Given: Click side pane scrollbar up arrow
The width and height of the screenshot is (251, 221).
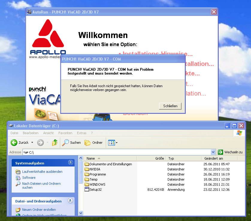Looking at the screenshot, I should pos(81,158).
